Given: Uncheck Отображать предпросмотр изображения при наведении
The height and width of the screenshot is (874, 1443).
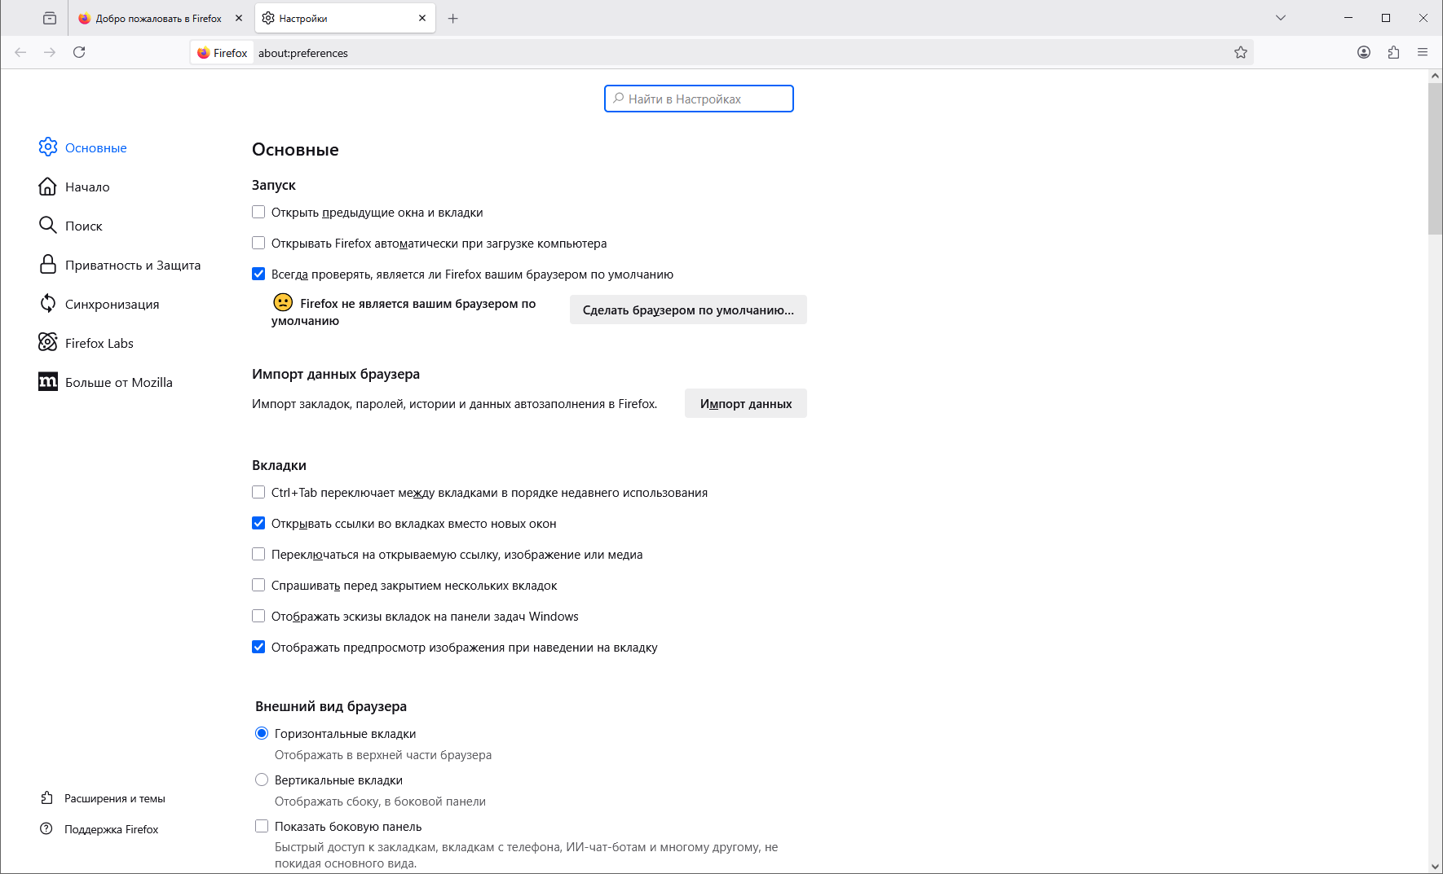Looking at the screenshot, I should (258, 647).
